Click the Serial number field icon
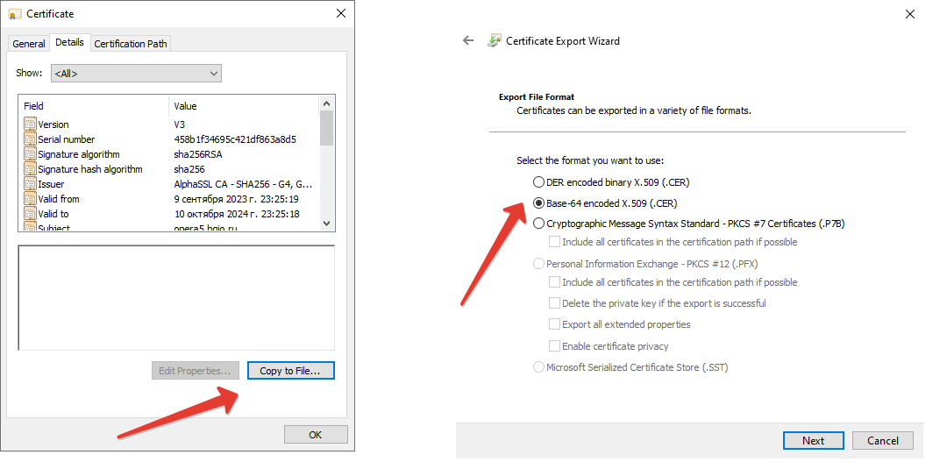The height and width of the screenshot is (462, 947). tap(30, 139)
